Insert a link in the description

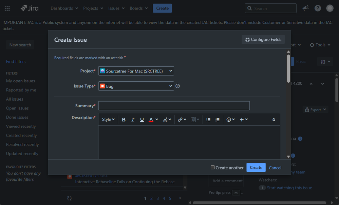(182, 120)
